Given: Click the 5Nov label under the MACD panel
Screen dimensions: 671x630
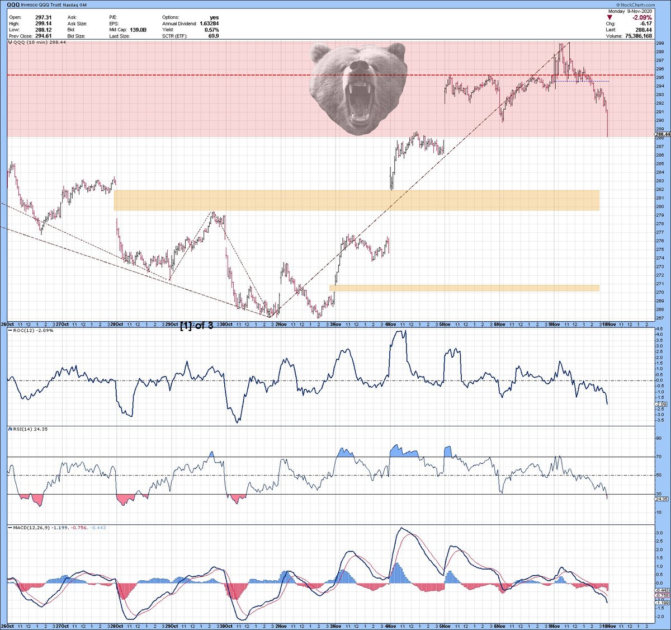Looking at the screenshot, I should (445, 625).
